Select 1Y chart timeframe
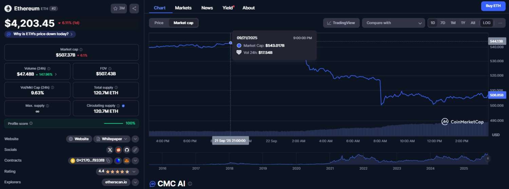Viewport: 509px width, 189px height. 463,23
